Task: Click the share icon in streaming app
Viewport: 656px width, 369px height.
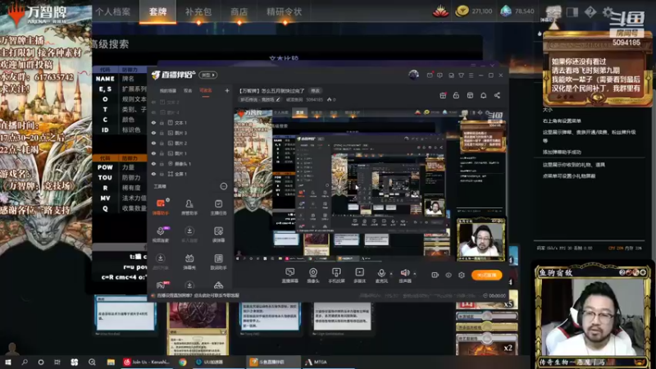Action: (x=497, y=95)
